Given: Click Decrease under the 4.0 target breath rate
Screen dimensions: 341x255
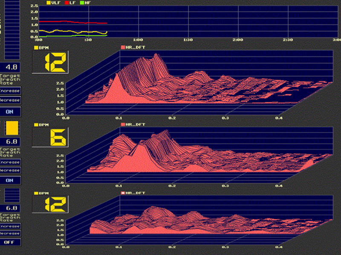Looking at the screenshot, I should coord(10,100).
